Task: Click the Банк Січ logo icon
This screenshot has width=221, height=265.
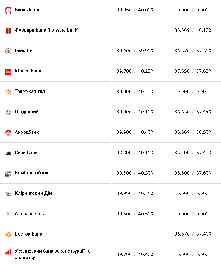Action: point(8,51)
